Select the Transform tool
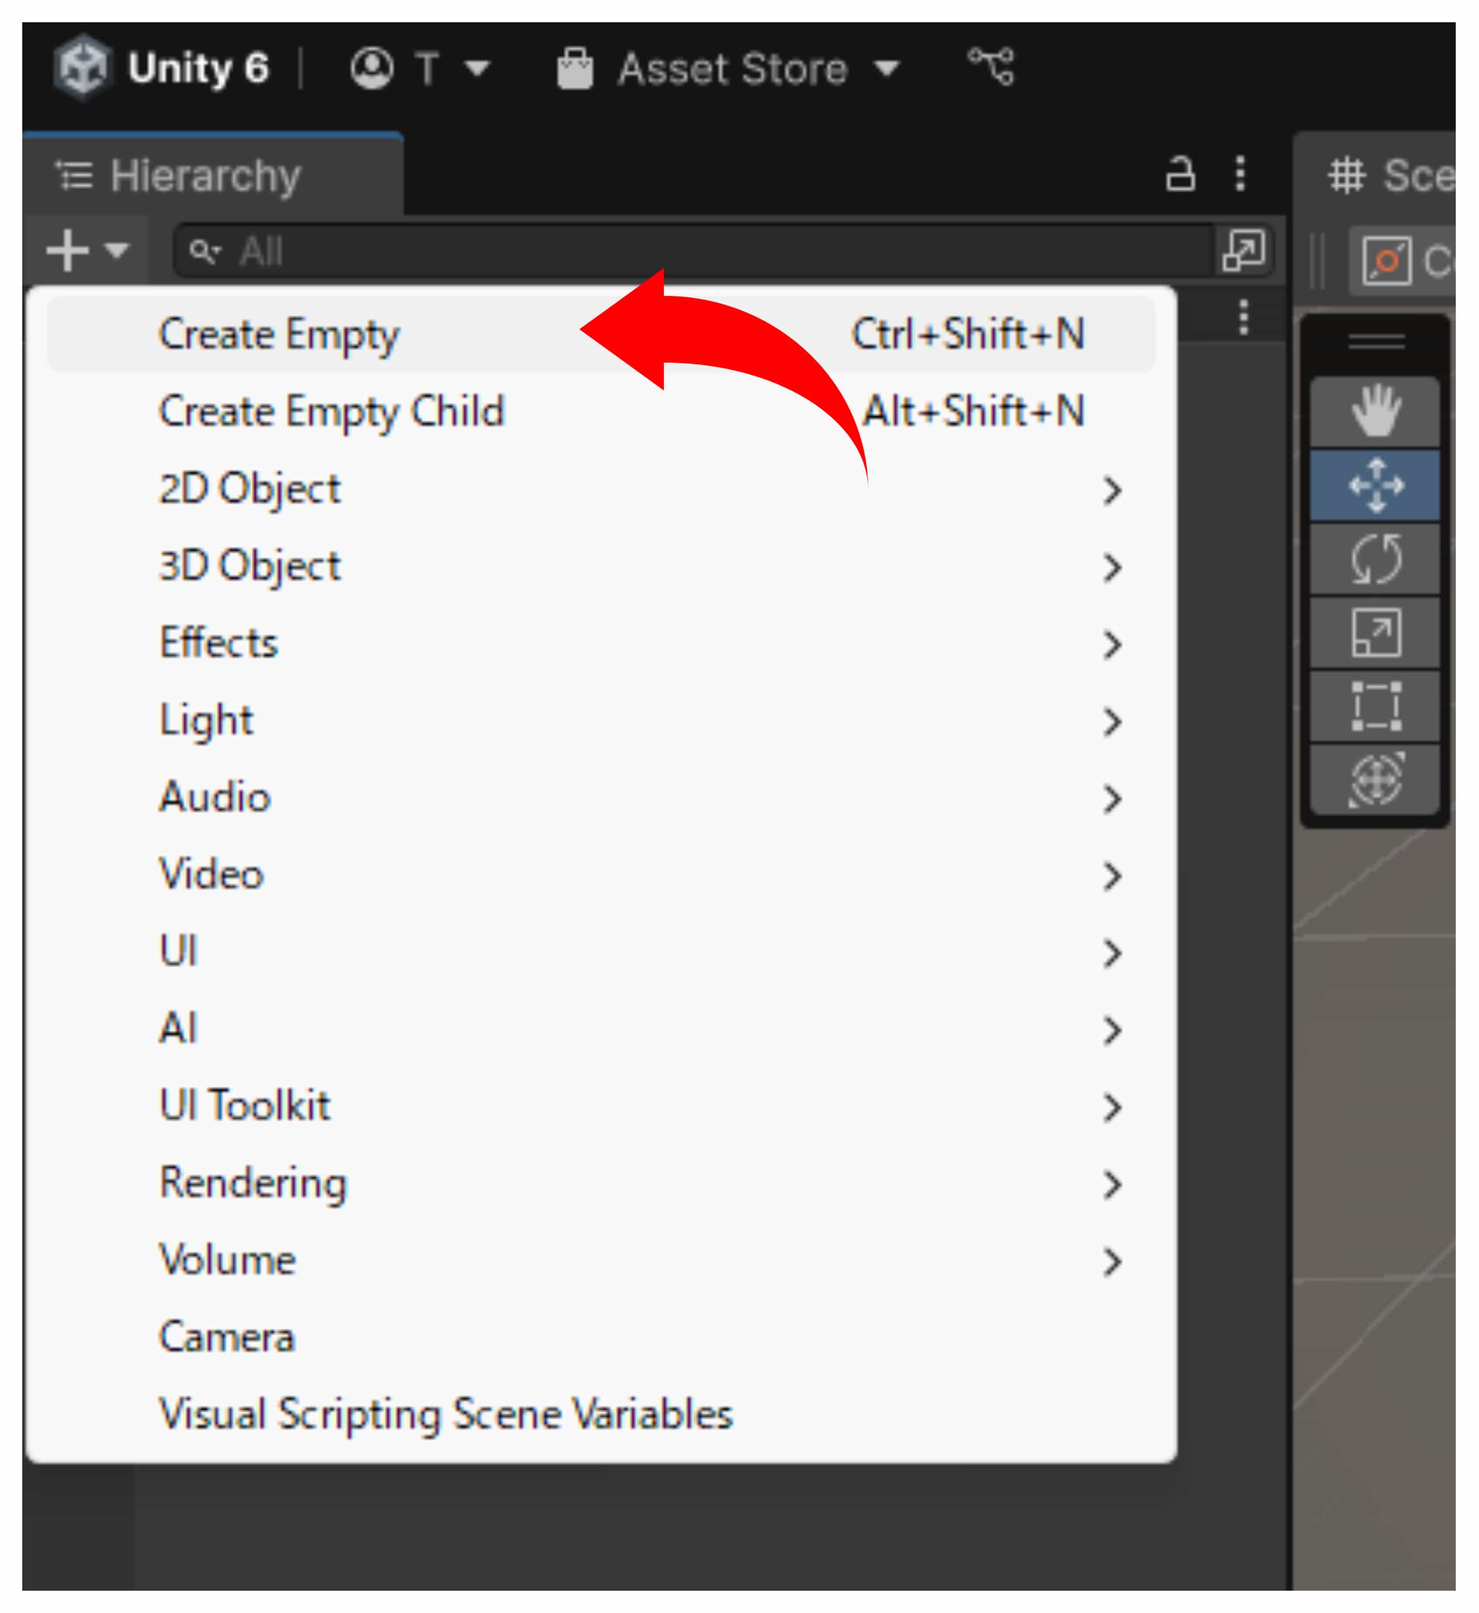The image size is (1479, 1613). (x=1375, y=779)
